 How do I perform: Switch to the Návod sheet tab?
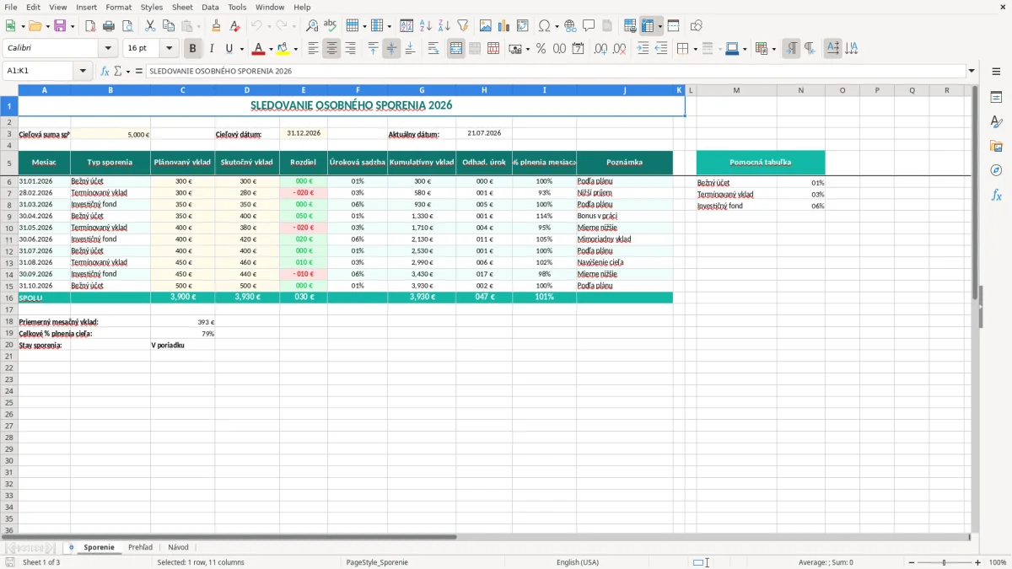point(178,547)
